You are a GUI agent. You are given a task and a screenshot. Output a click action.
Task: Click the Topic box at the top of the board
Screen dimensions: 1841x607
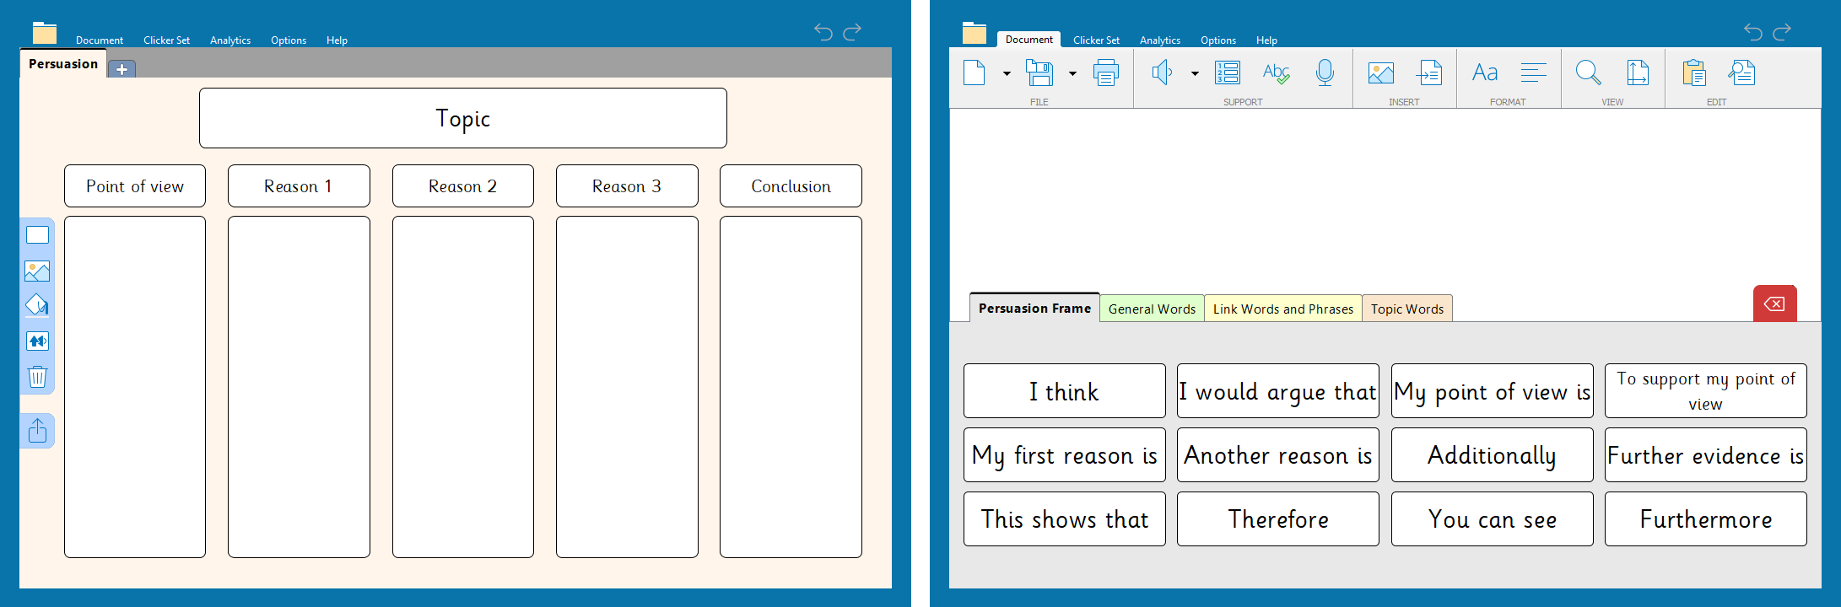[462, 118]
